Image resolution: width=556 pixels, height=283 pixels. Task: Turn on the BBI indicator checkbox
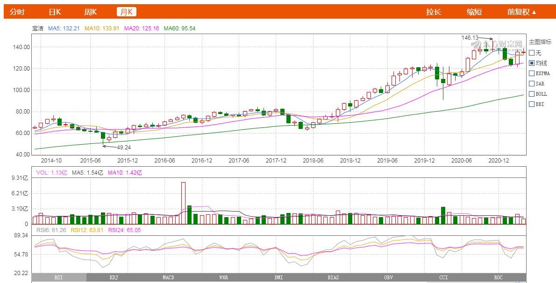click(x=532, y=104)
